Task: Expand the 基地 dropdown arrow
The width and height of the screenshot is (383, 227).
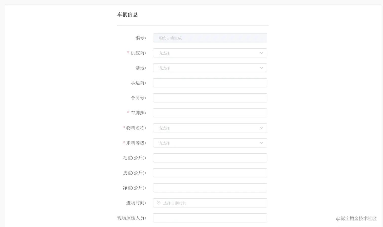Action: [x=261, y=68]
